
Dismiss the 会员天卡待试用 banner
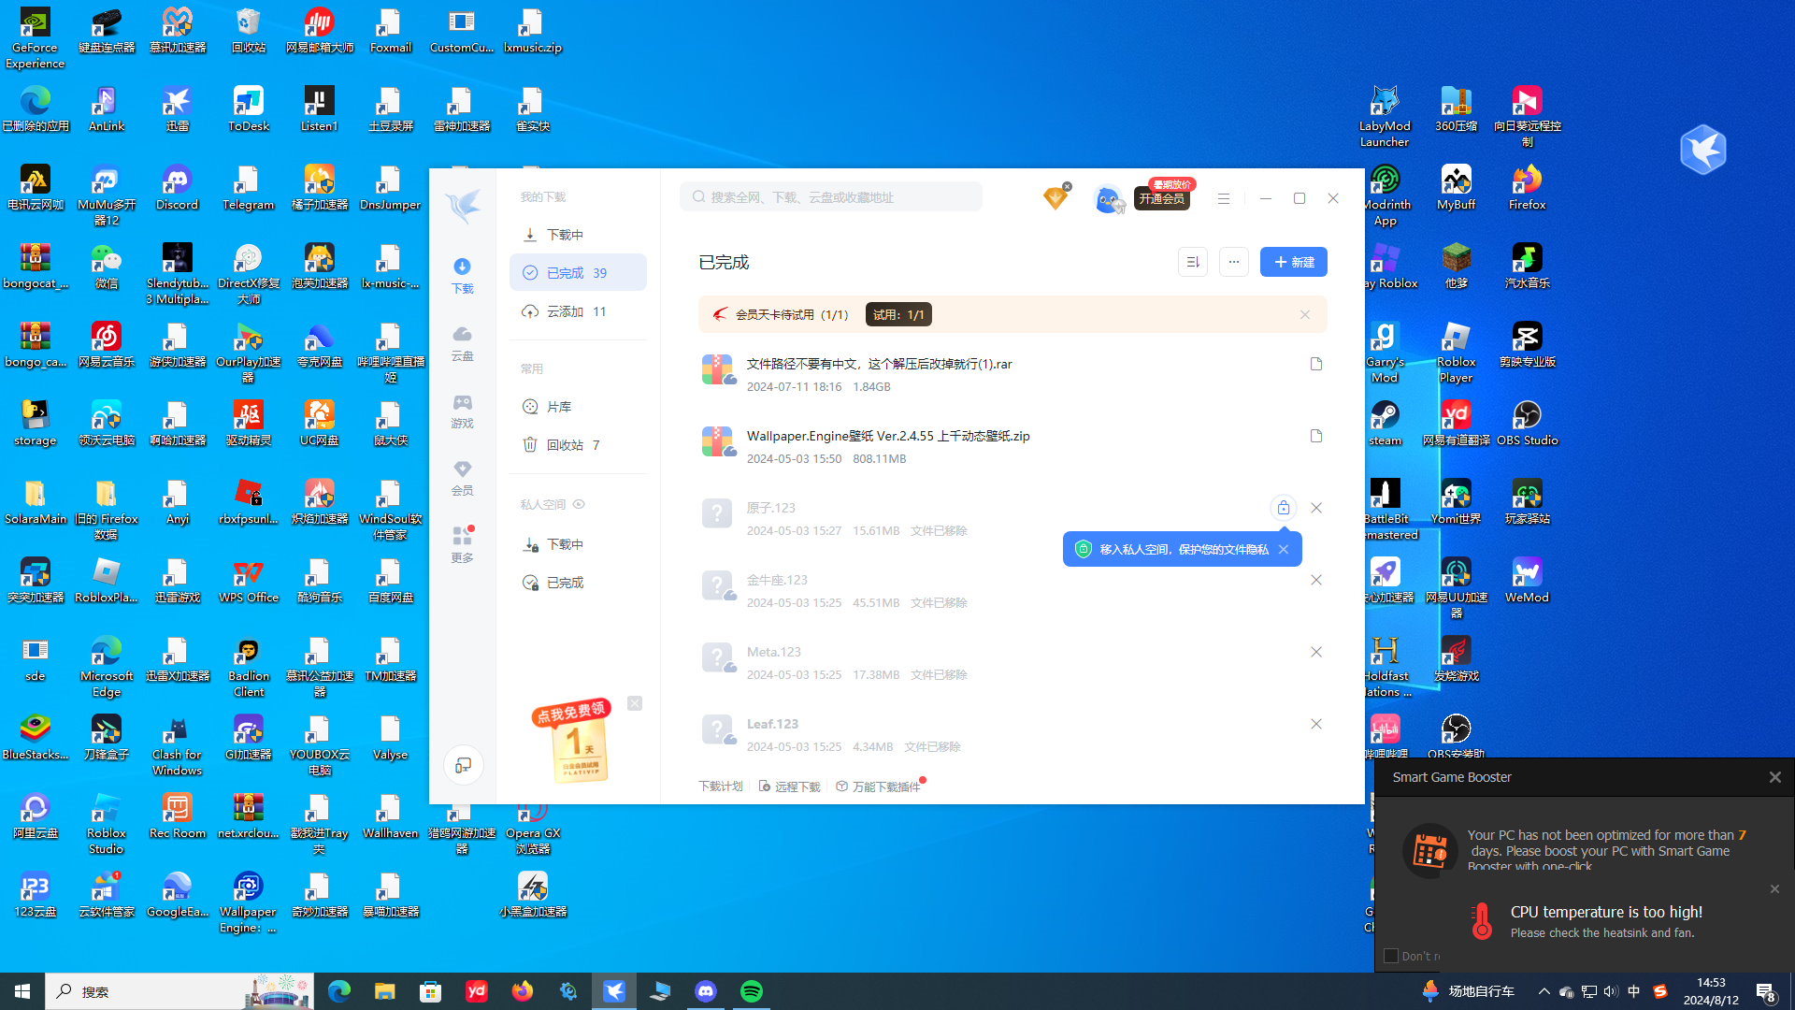1304,314
